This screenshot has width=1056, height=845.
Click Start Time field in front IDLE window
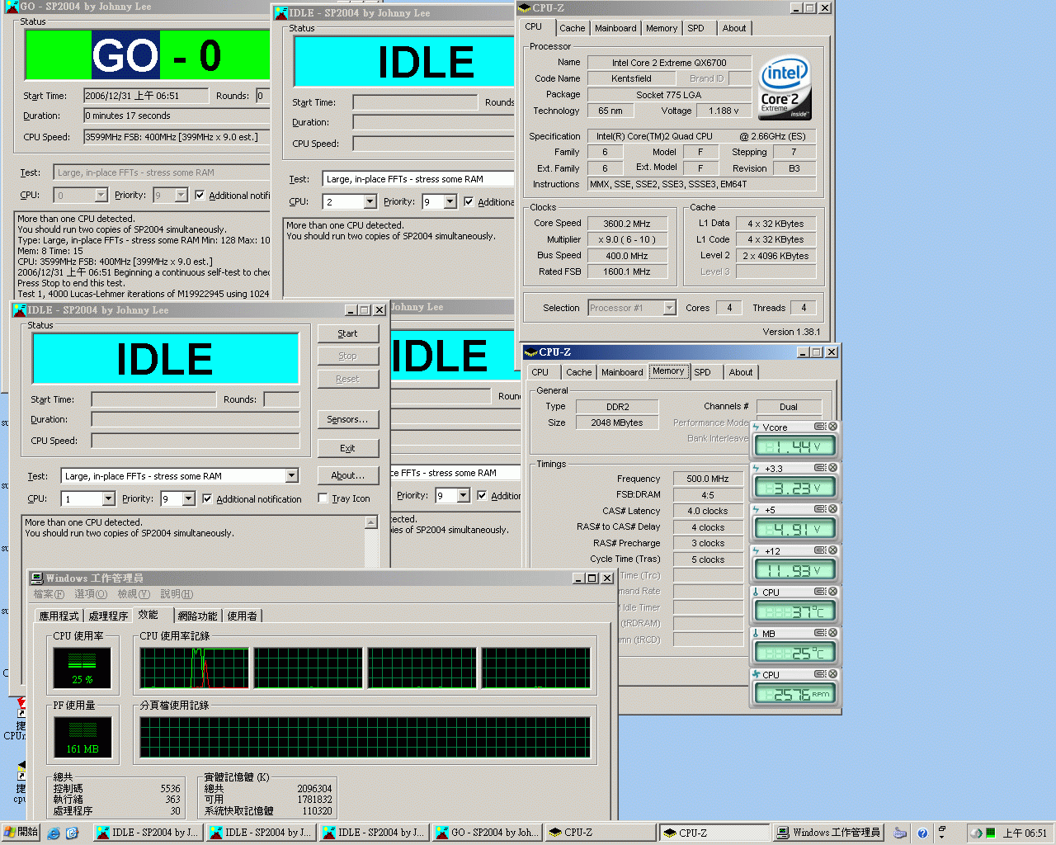pyautogui.click(x=153, y=399)
